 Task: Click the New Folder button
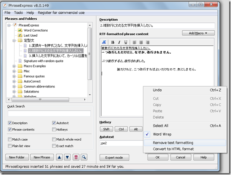click(17, 157)
